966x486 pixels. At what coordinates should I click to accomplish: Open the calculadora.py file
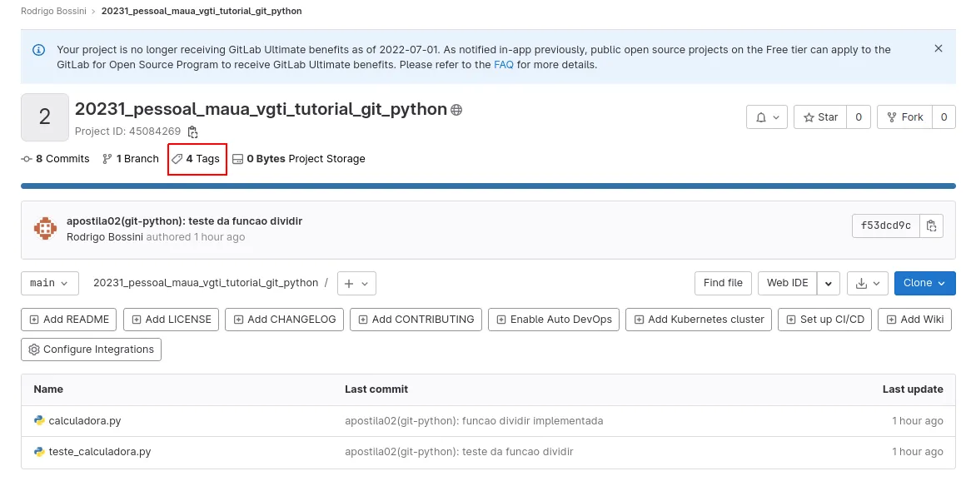[84, 421]
